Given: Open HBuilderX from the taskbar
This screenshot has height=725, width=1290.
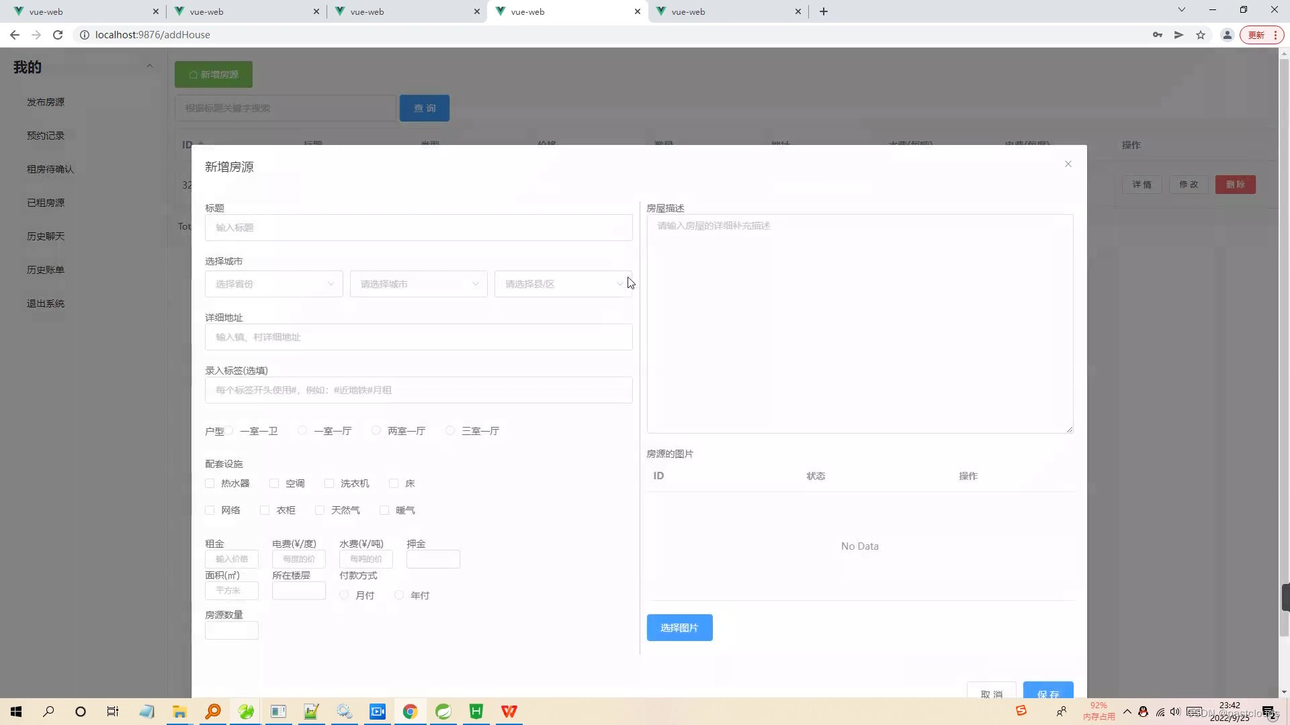Looking at the screenshot, I should point(476,712).
